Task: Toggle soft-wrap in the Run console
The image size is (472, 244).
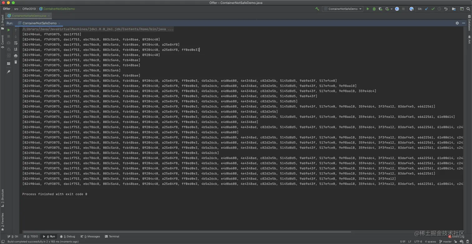Action: coord(16,43)
